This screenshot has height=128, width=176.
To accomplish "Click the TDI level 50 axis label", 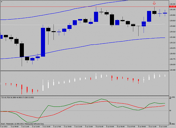I will pos(170,111).
